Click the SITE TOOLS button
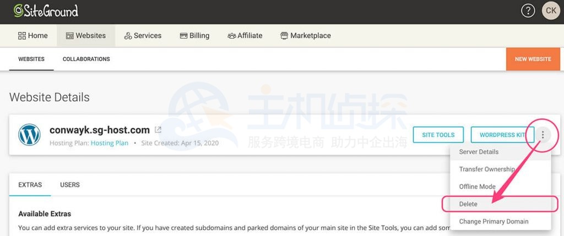The width and height of the screenshot is (564, 236). (438, 135)
